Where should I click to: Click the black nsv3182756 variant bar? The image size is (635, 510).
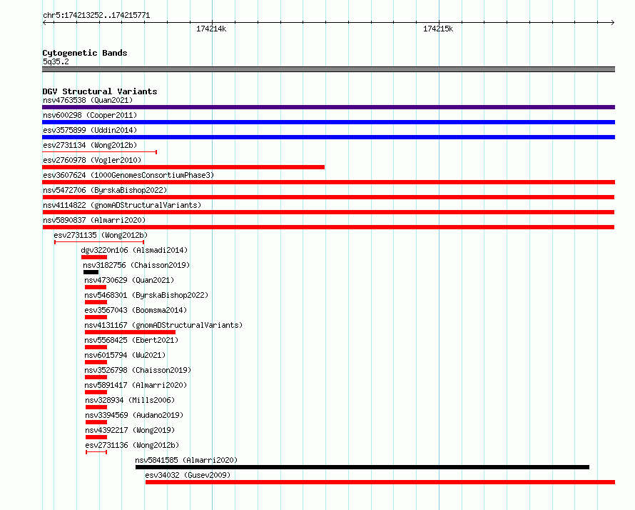pos(91,272)
